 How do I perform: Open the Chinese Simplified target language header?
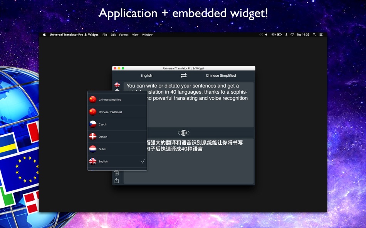click(x=221, y=75)
